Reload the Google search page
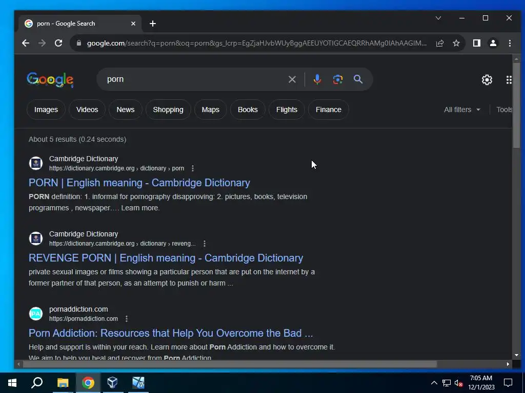 tap(58, 43)
